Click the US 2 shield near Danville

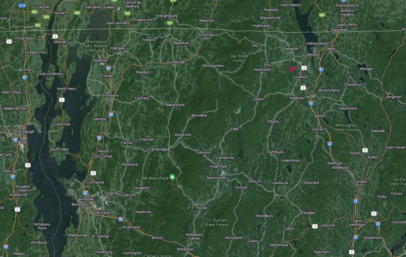click(314, 226)
